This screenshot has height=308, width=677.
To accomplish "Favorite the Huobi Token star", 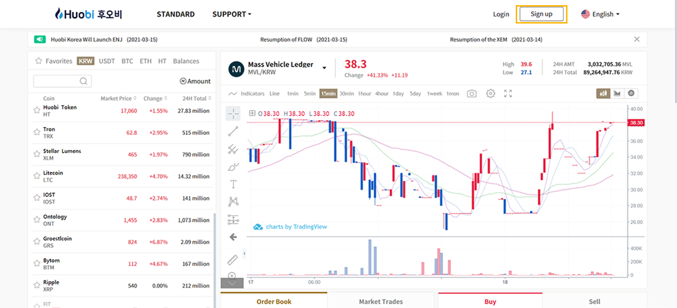I will [37, 111].
